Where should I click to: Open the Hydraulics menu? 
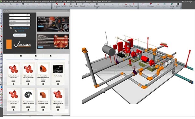point(58,2)
